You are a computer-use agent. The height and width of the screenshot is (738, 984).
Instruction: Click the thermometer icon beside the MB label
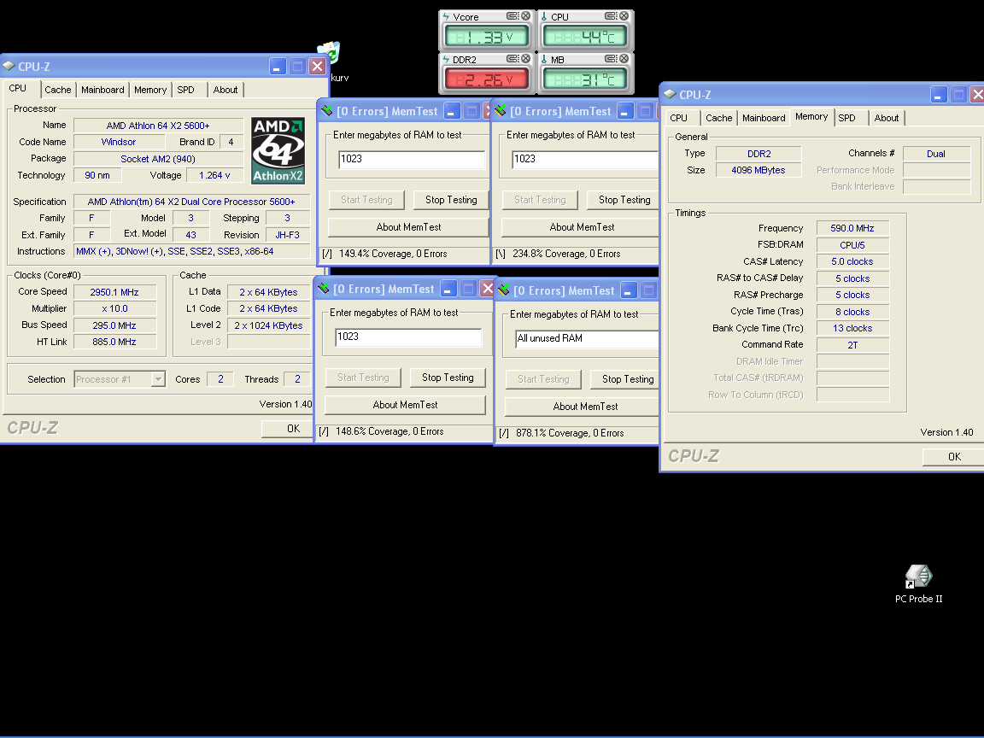(x=544, y=60)
